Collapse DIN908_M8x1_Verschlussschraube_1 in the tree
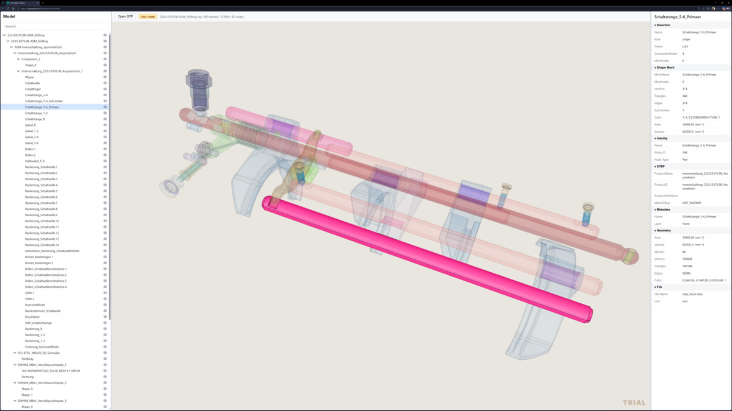The width and height of the screenshot is (732, 411). point(15,365)
